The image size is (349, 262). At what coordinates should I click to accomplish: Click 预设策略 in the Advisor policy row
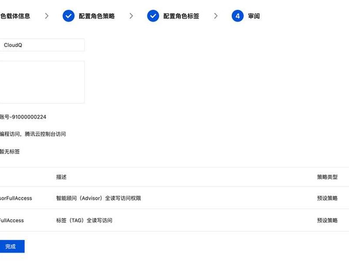pyautogui.click(x=327, y=198)
